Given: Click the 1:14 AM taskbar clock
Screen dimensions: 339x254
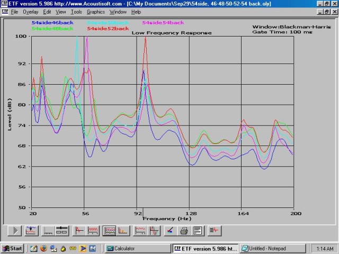Looking at the screenshot, I should click(325, 249).
